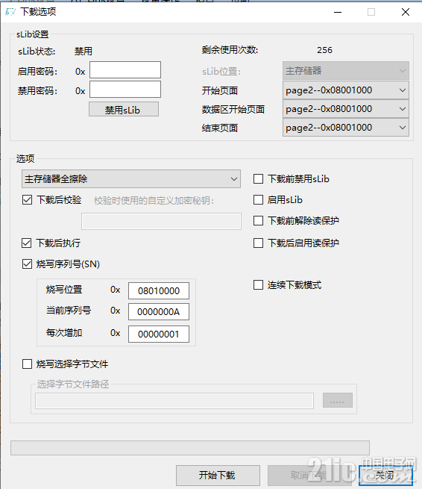Image resolution: width=422 pixels, height=489 pixels.
Task: Click the 开始下载 button
Action: tap(218, 476)
